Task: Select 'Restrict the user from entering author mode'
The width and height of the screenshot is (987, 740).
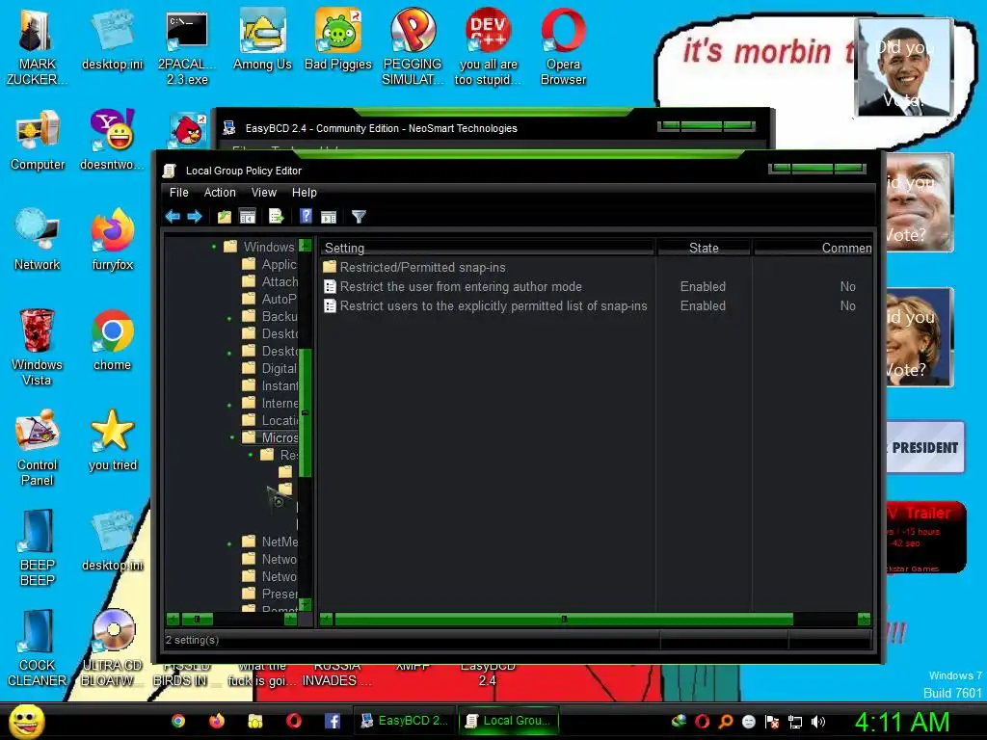Action: coord(453,287)
